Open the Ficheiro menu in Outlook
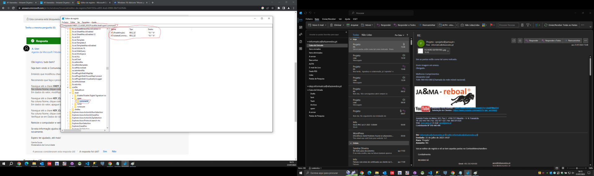Image resolution: width=594 pixels, height=176 pixels. pos(309,19)
